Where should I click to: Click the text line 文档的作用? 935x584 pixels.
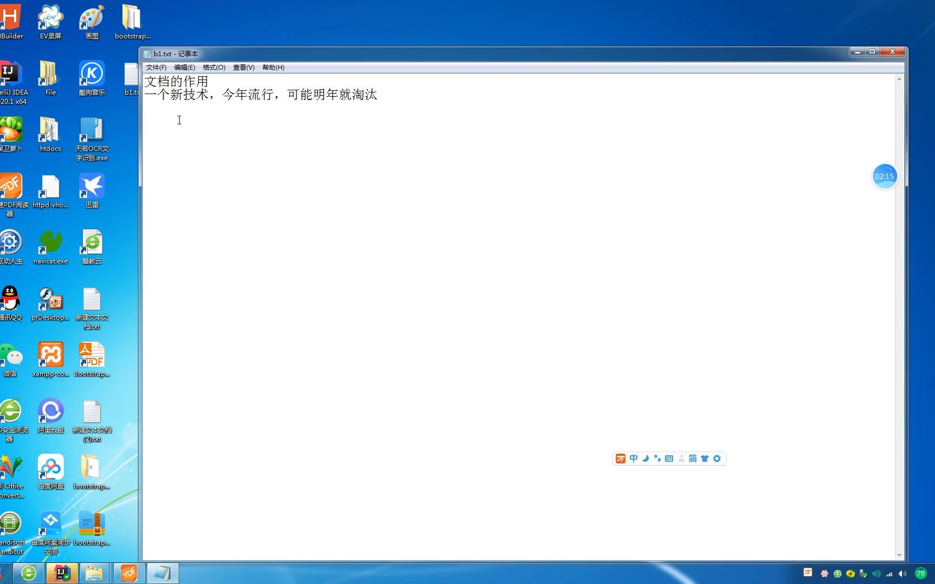[176, 81]
